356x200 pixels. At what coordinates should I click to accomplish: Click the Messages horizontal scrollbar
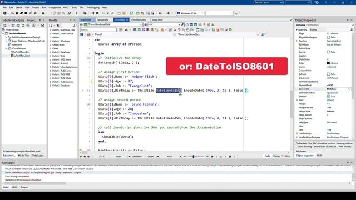click(35, 183)
